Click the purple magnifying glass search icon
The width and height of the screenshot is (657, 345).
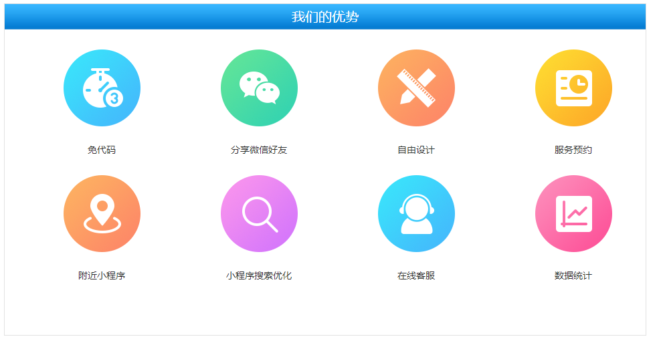coord(259,213)
